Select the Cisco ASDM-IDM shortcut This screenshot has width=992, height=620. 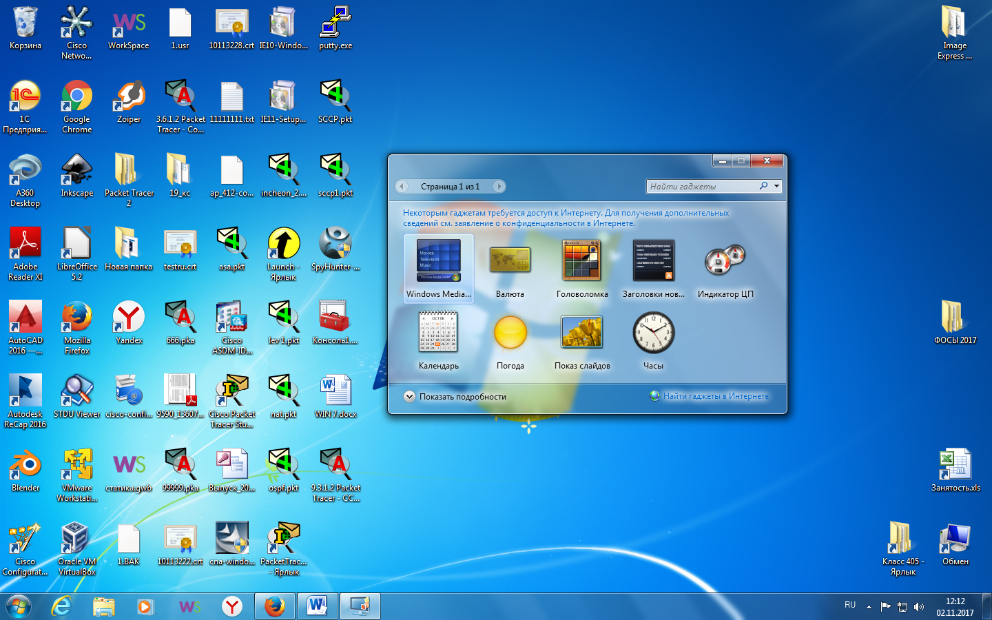pos(232,328)
